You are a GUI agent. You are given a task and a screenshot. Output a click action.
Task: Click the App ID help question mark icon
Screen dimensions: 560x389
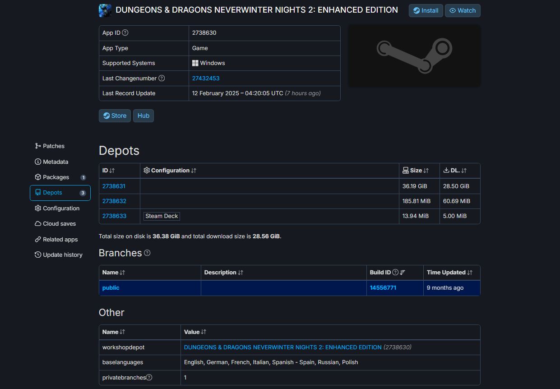(125, 33)
